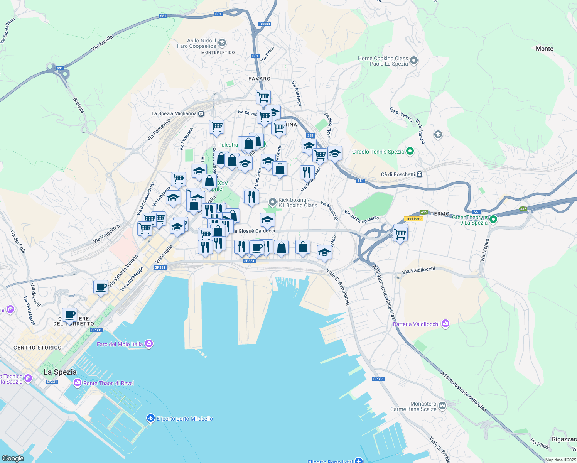Open the La Spezia Migliarina station icon

201,113
